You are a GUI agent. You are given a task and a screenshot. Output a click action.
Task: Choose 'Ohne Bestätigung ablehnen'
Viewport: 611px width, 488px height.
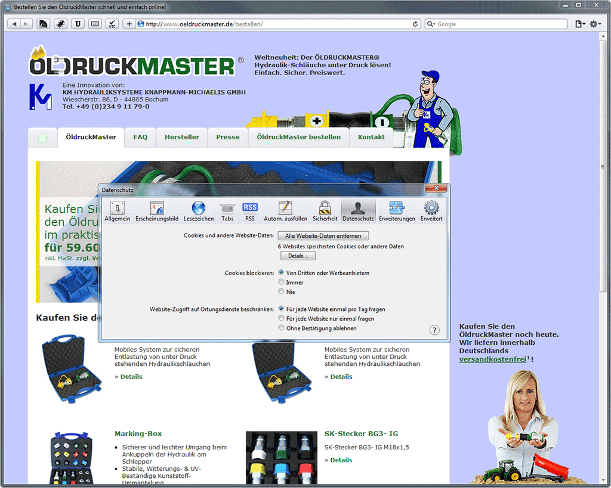[x=281, y=328]
